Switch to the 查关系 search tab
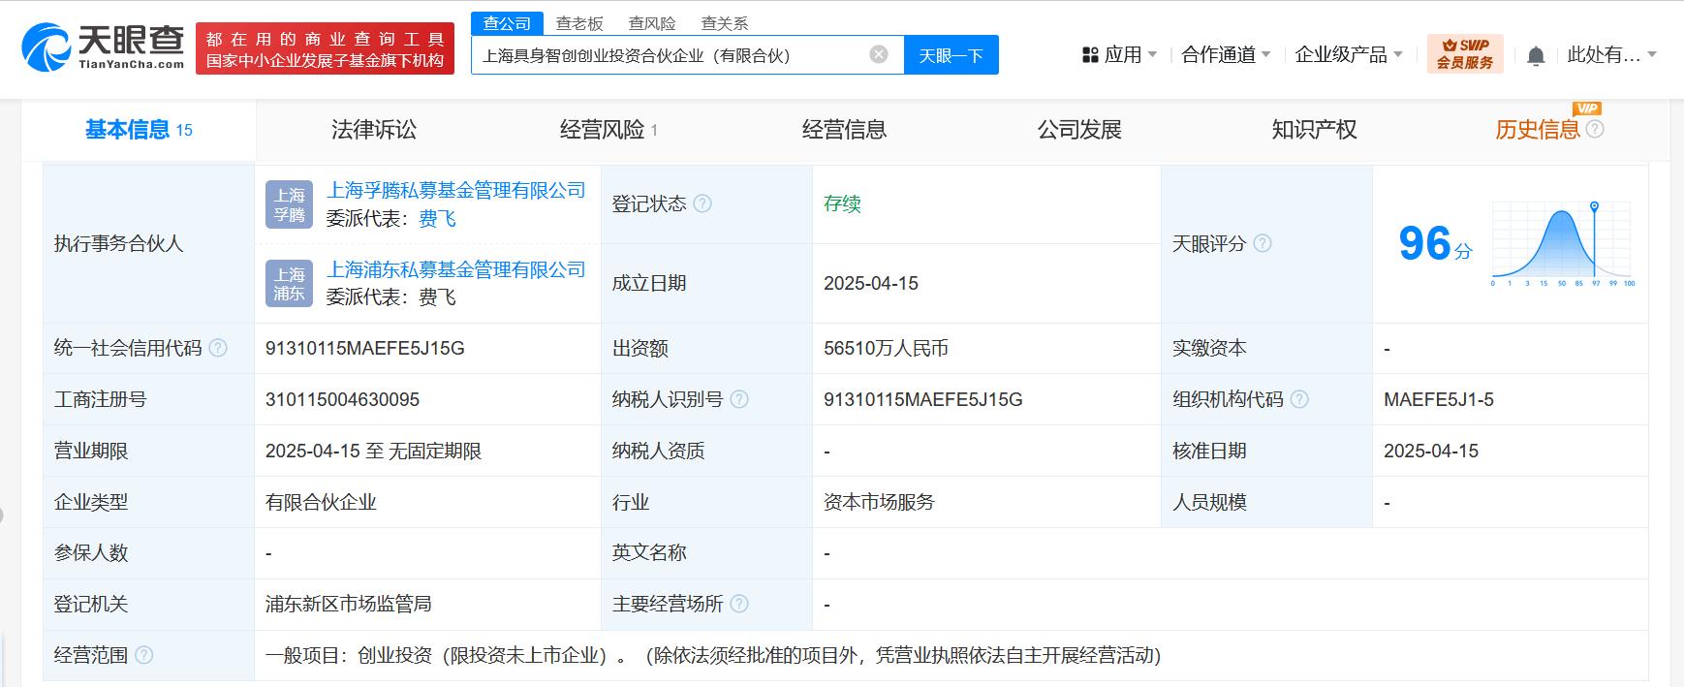 pyautogui.click(x=725, y=23)
